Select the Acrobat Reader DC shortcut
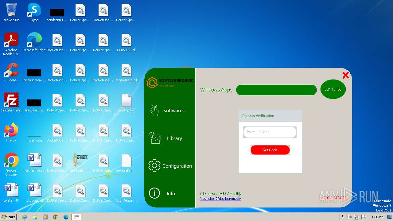The width and height of the screenshot is (393, 221). point(11,45)
